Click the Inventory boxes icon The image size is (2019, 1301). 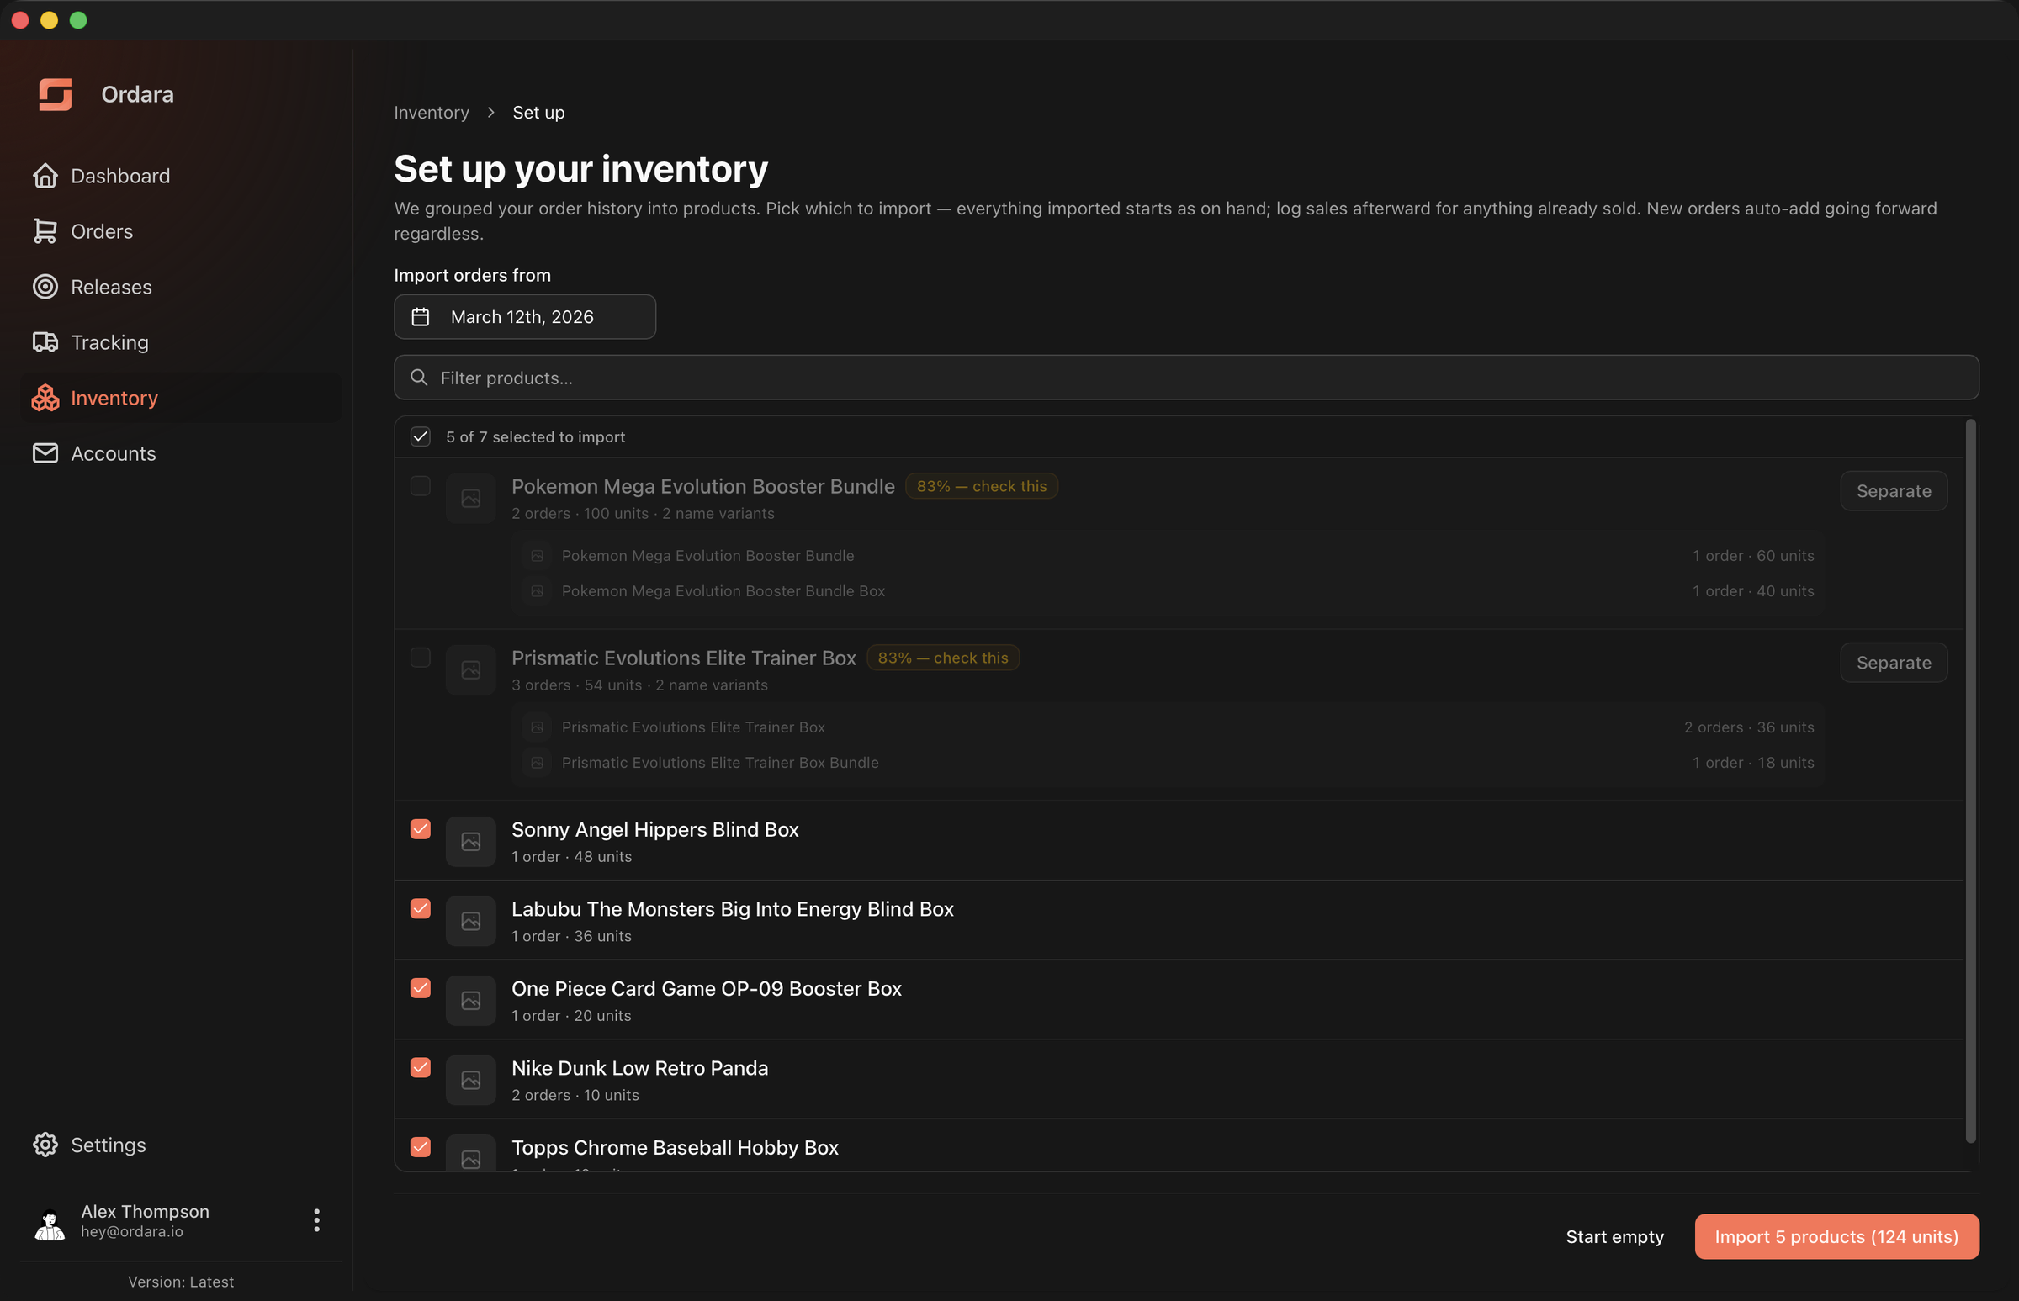(45, 398)
